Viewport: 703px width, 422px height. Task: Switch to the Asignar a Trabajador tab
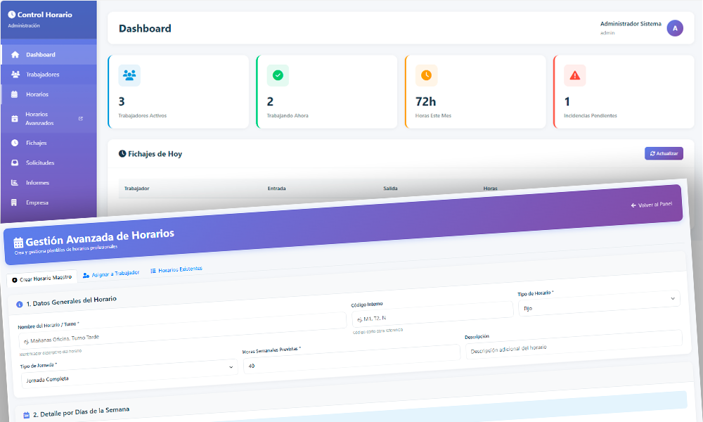point(110,273)
